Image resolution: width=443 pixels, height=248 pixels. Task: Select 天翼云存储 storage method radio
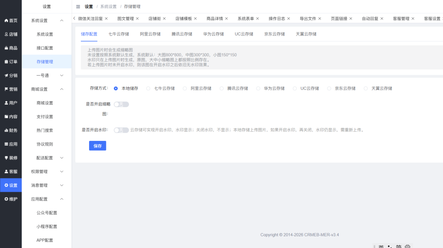point(366,89)
